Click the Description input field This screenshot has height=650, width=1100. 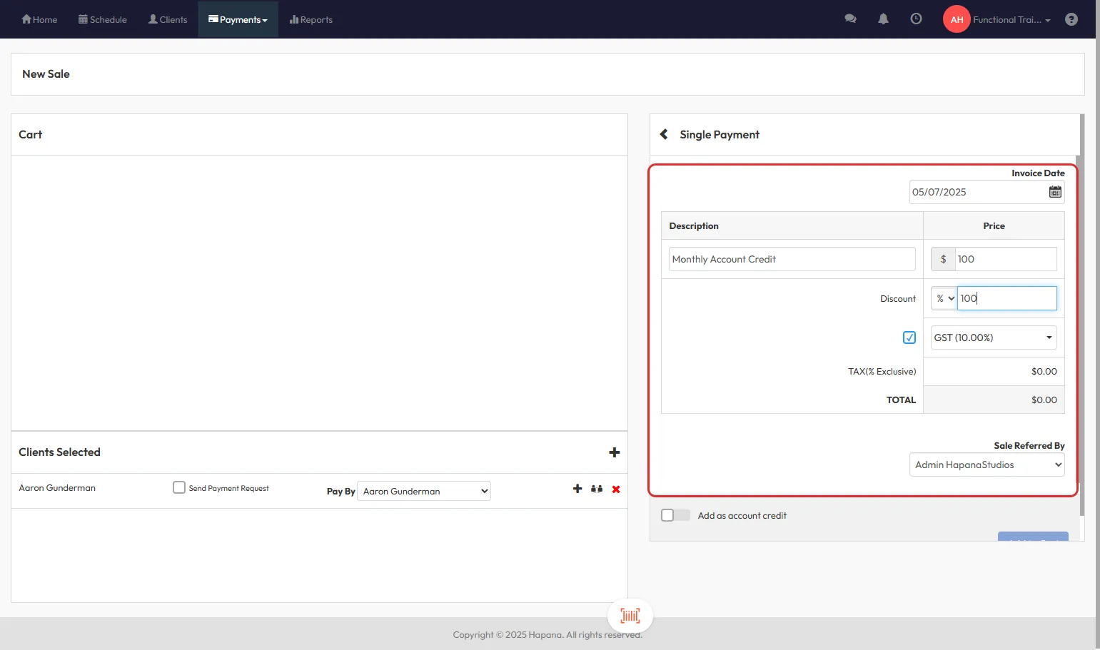(x=792, y=259)
